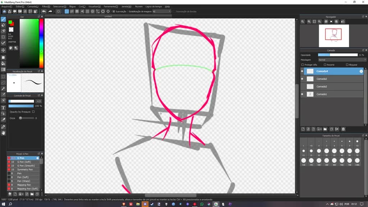Image resolution: width=368 pixels, height=207 pixels.
Task: Zoom in using the Navigator magnifier-plus icon
Action: 309,21
